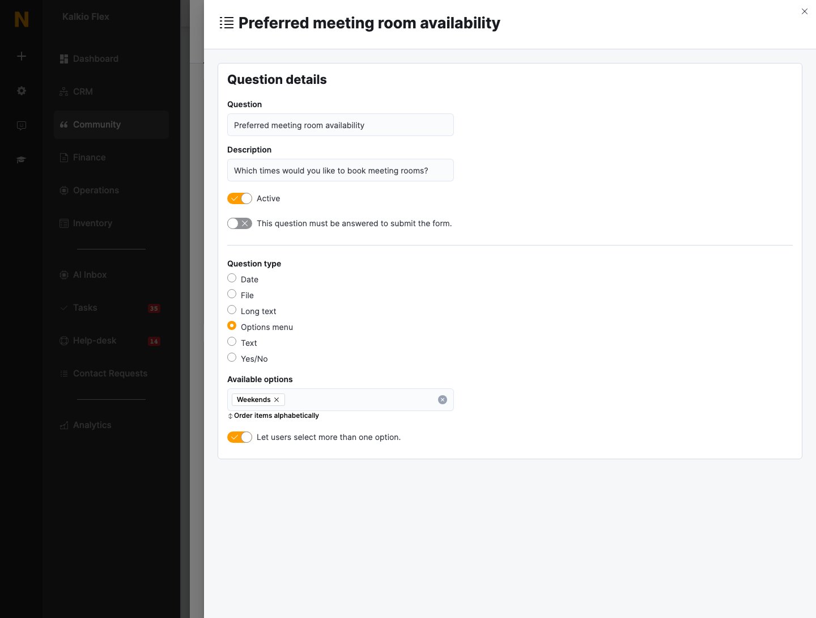The height and width of the screenshot is (618, 816).
Task: Click Order items alphabetically link
Action: tap(273, 416)
